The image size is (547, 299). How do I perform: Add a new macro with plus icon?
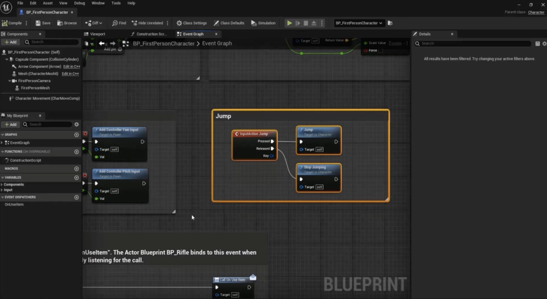tap(77, 169)
